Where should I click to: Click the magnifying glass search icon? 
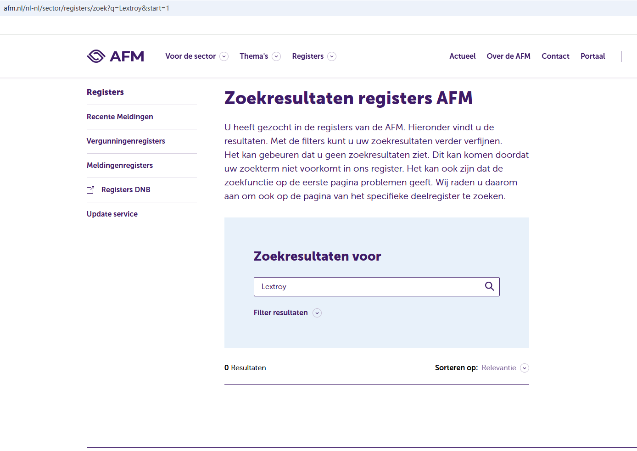pyautogui.click(x=489, y=286)
